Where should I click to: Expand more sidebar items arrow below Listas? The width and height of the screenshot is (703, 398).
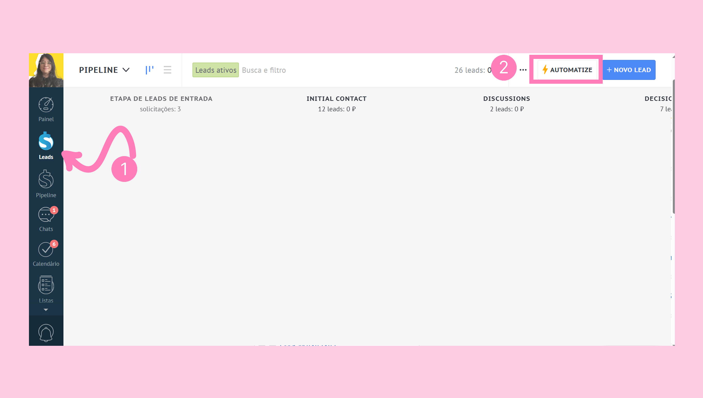click(x=46, y=310)
